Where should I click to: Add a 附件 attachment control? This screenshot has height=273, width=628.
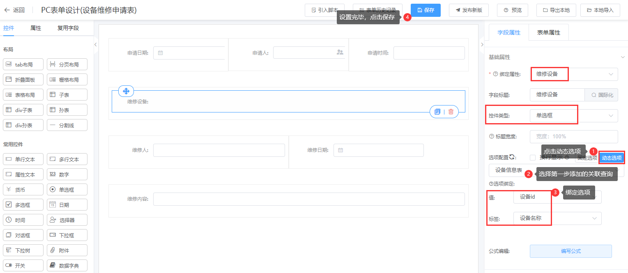pos(67,250)
